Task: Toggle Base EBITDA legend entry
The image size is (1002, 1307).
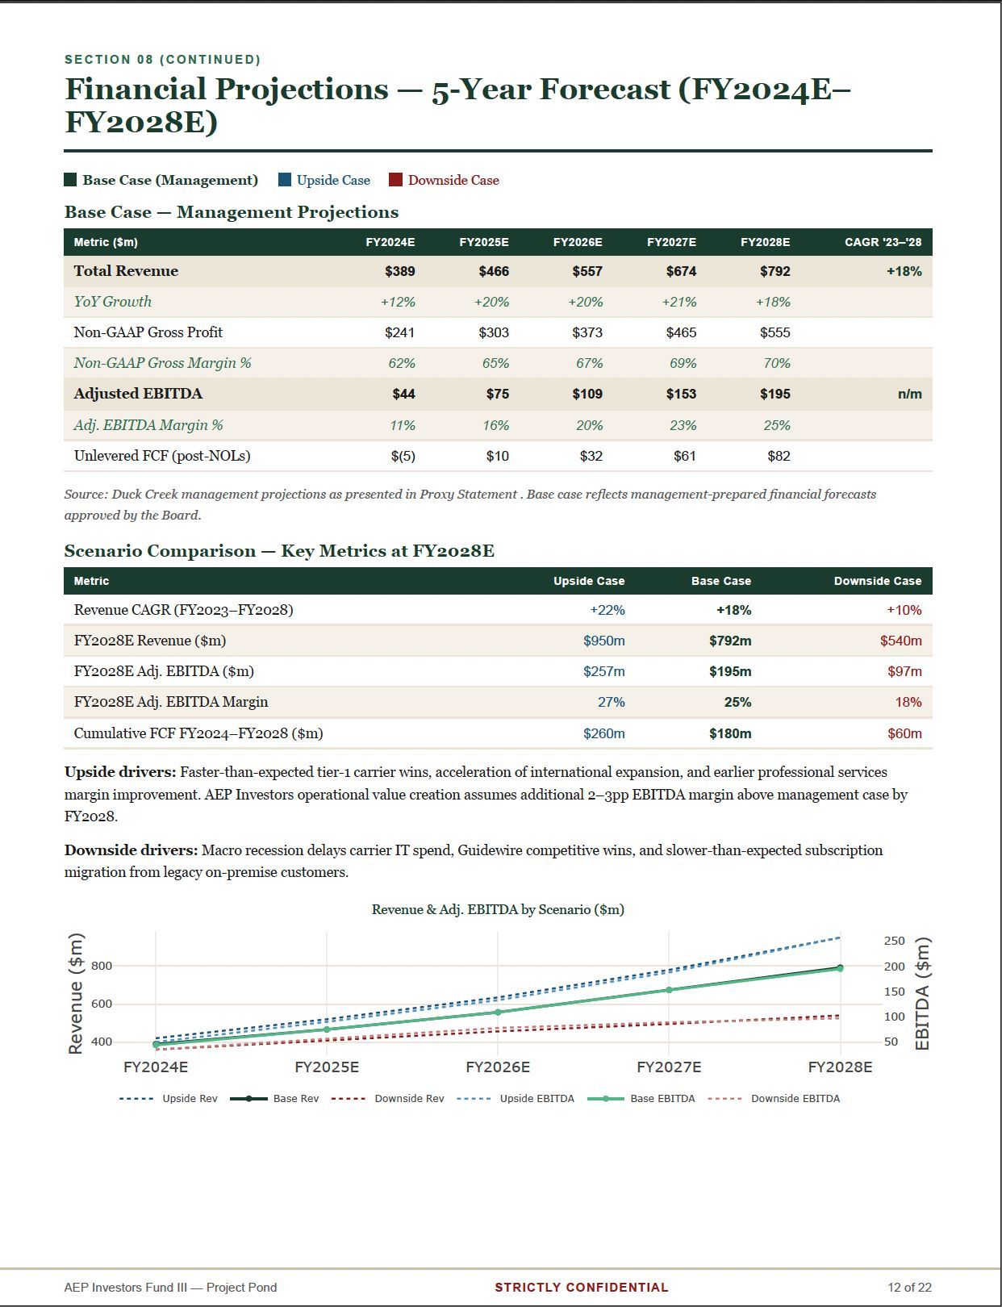Action: [x=641, y=1099]
